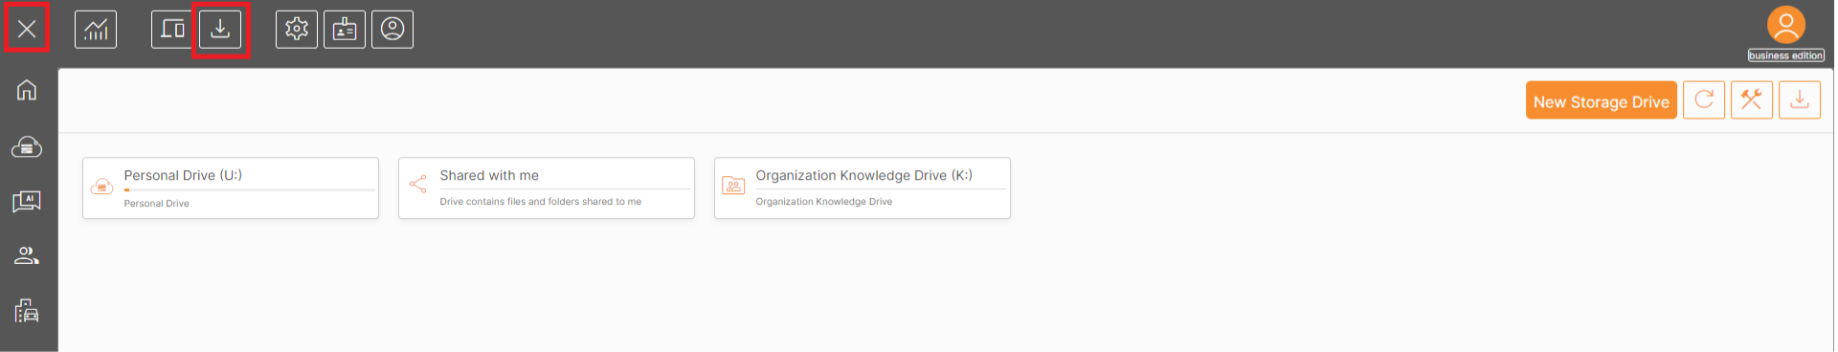Click the New Storage Drive button
1838x352 pixels.
tap(1602, 100)
